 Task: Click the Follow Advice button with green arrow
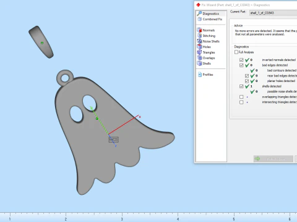[273, 159]
